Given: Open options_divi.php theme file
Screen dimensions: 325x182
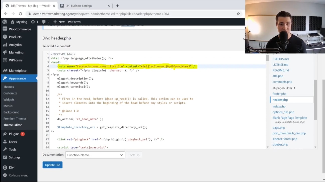Looking at the screenshot, I should pyautogui.click(x=283, y=112).
